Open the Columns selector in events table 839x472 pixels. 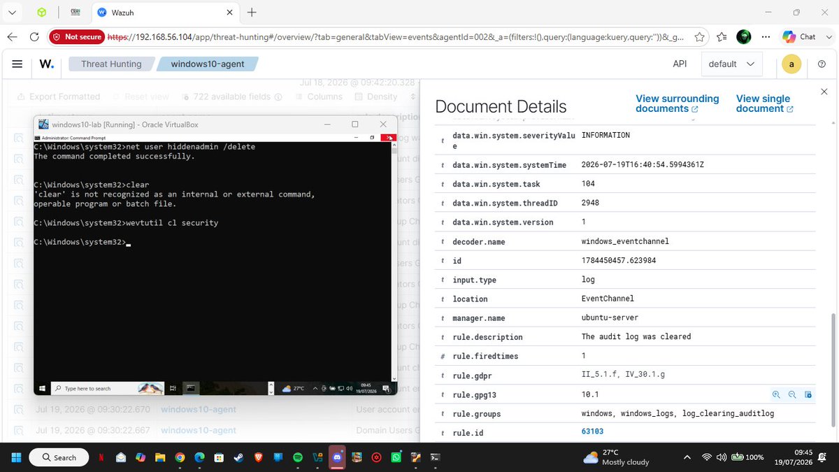(319, 96)
